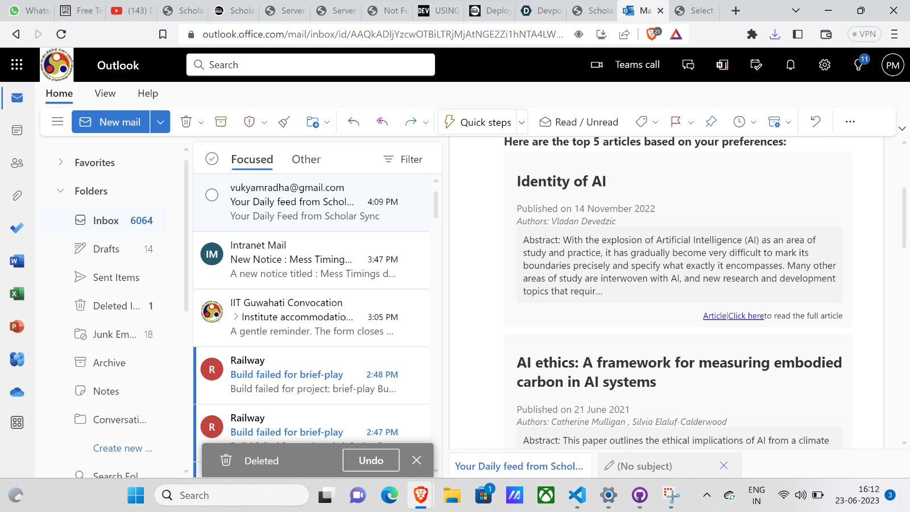Open the Quick steps dropdown arrow
Viewport: 910px width, 512px height.
click(x=522, y=122)
